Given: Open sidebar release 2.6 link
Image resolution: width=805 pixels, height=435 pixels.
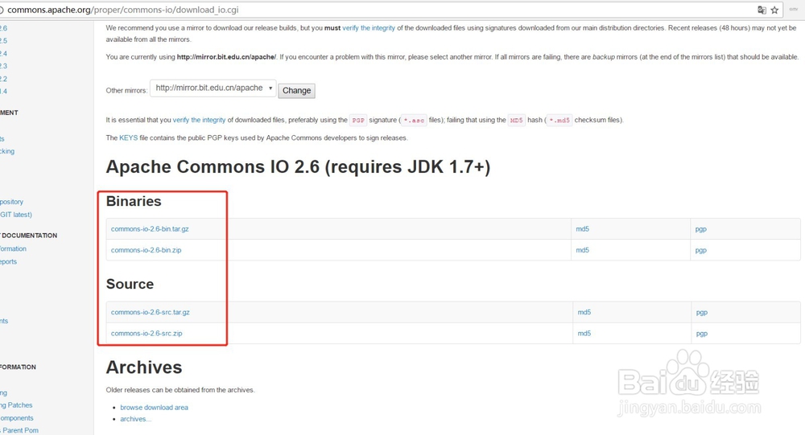Looking at the screenshot, I should (x=3, y=28).
